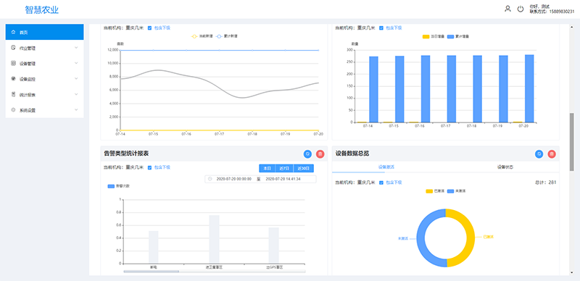Click the 设备管理 sidebar icon

(x=14, y=63)
